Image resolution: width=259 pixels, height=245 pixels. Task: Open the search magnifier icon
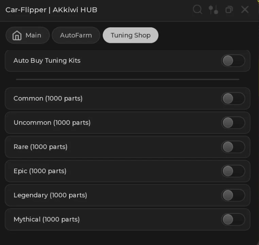pyautogui.click(x=197, y=10)
